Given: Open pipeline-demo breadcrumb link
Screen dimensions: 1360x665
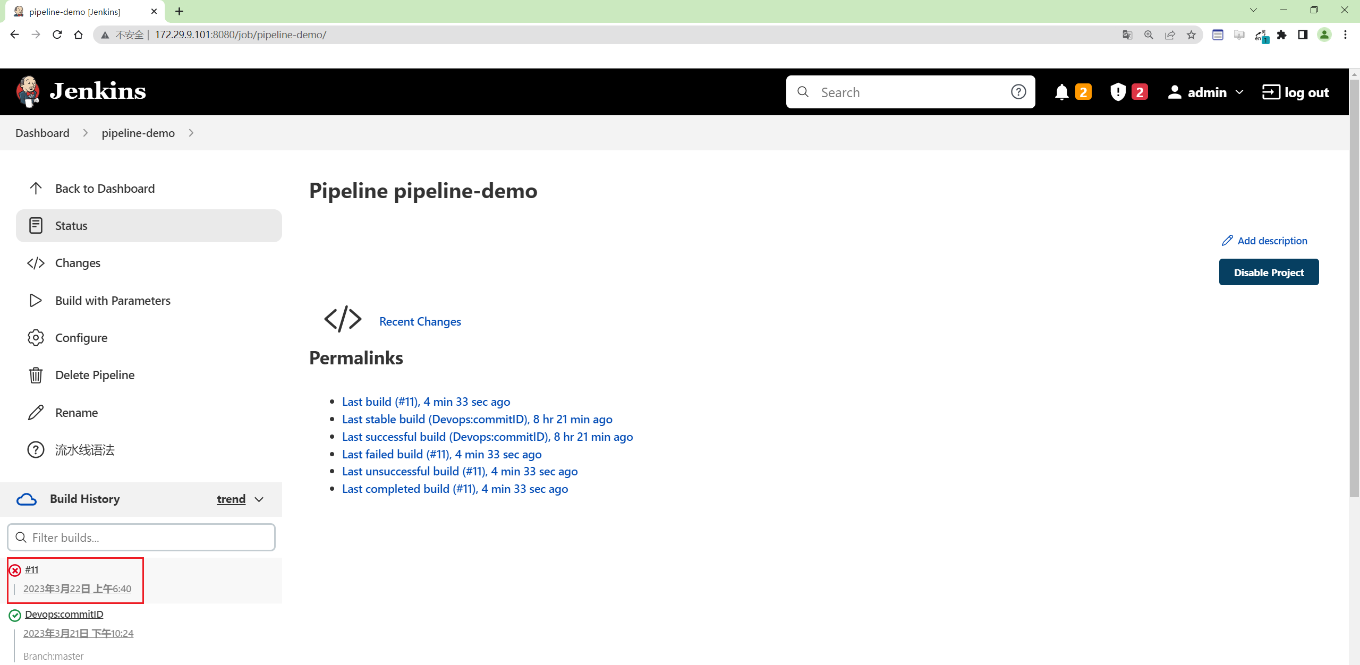Looking at the screenshot, I should [138, 133].
